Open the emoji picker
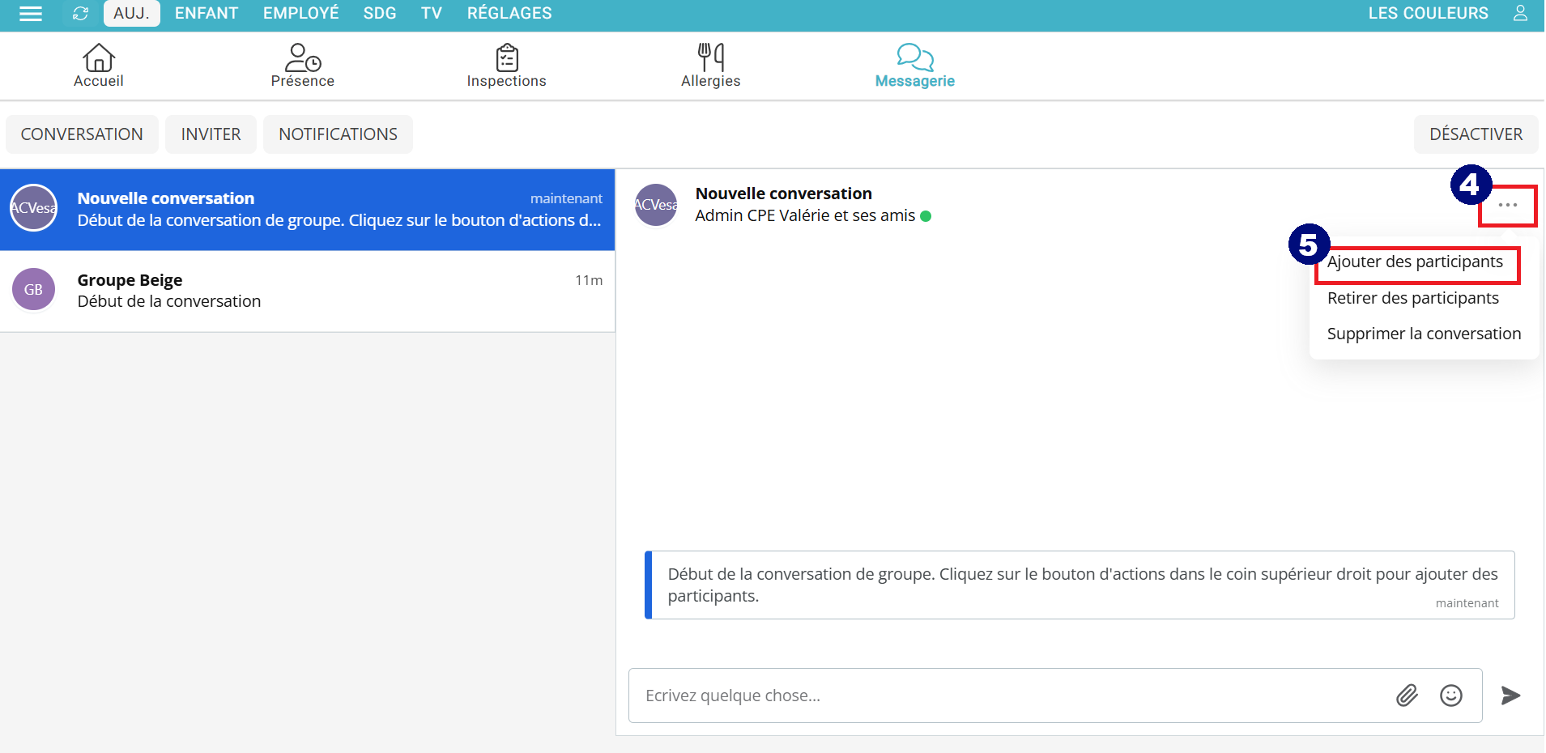 [1450, 696]
